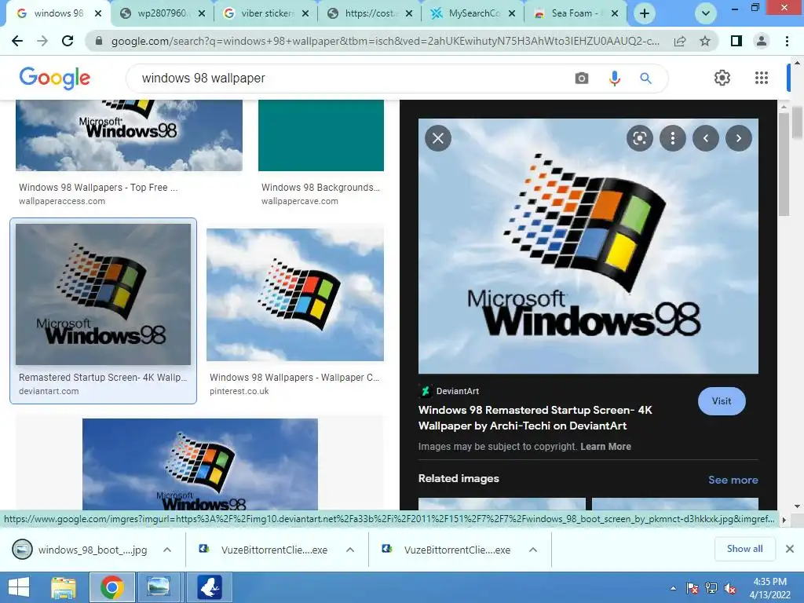Open the Vuze frog taskbar app
804x603 pixels.
point(210,587)
